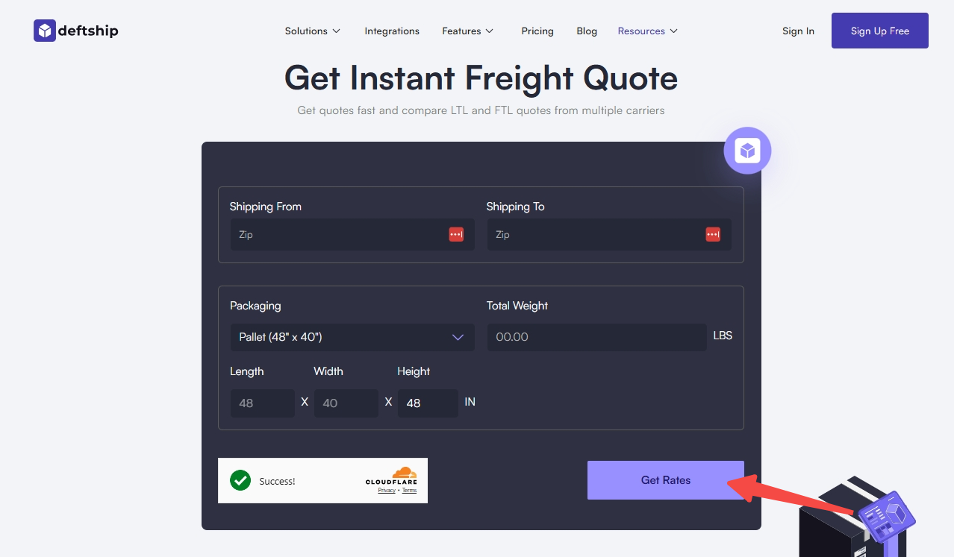Open Cloudflare Privacy link
954x557 pixels.
pos(387,490)
